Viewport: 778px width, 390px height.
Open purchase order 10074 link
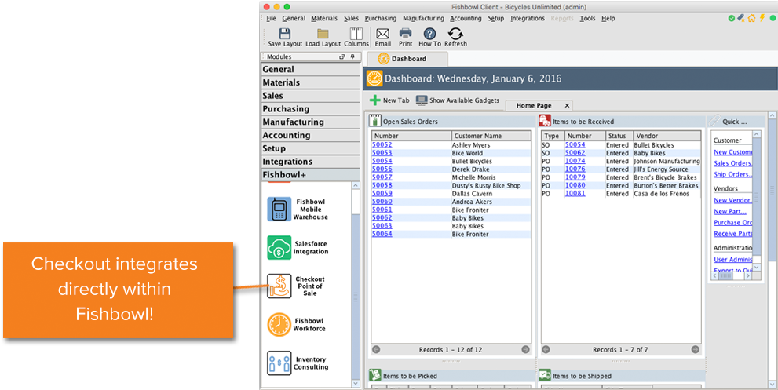(x=575, y=162)
